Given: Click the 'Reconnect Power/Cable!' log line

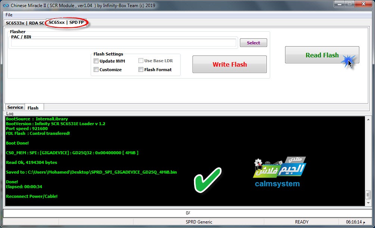Looking at the screenshot, I should tap(32, 196).
